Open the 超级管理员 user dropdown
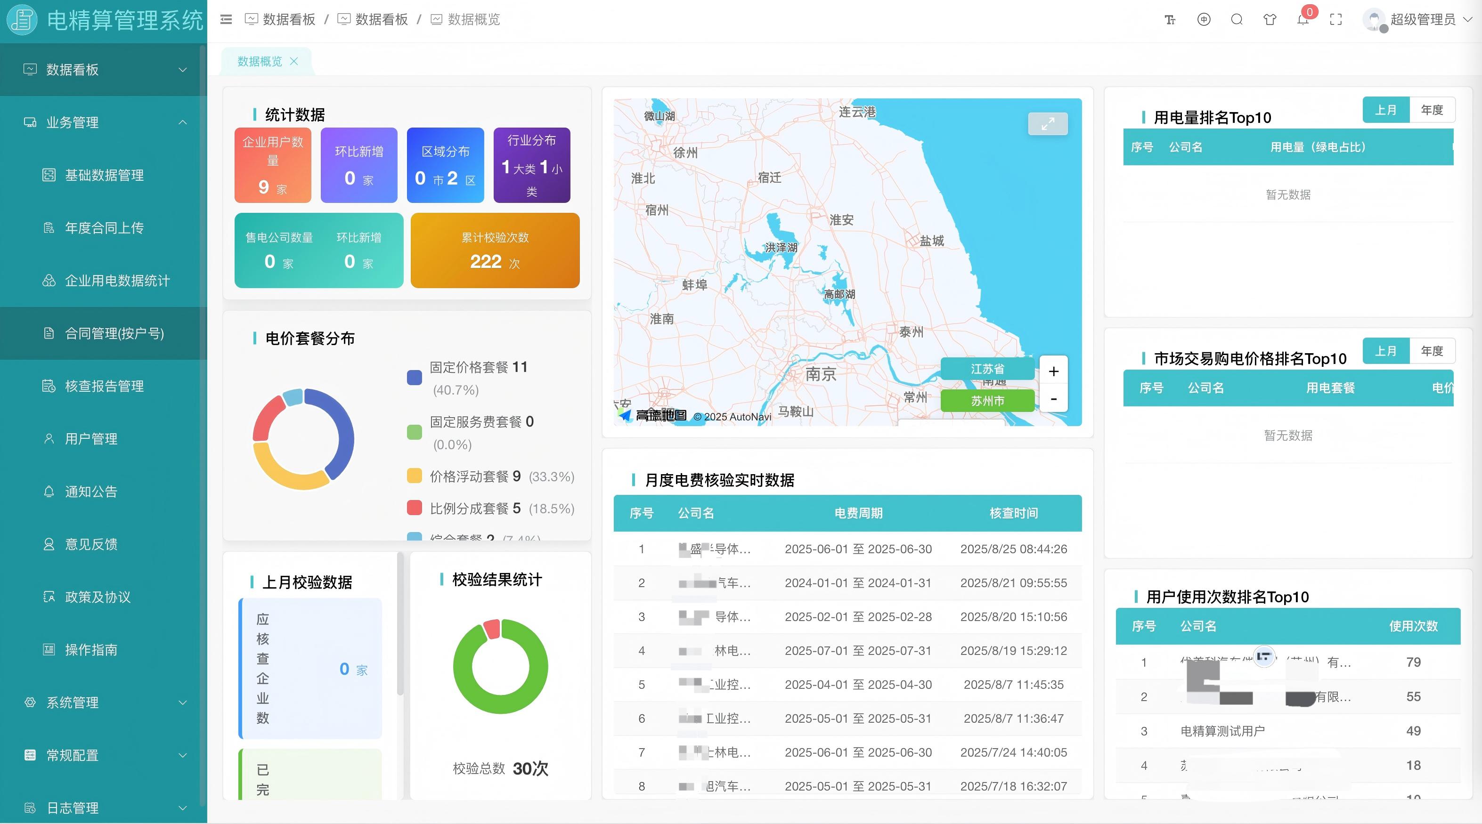This screenshot has width=1482, height=824. click(1422, 20)
